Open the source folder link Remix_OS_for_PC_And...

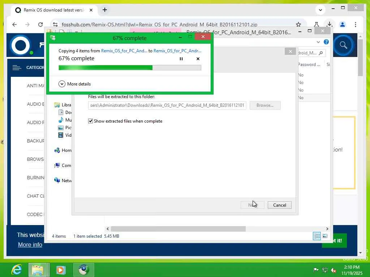click(x=124, y=50)
